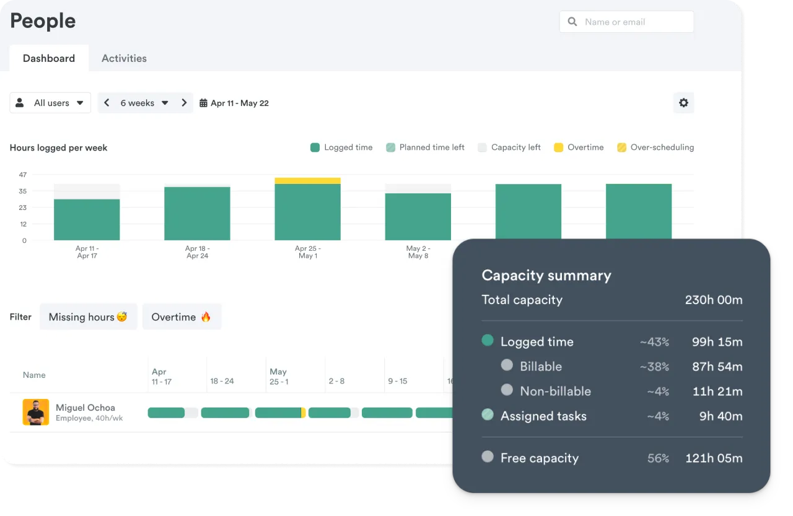Open the calendar icon beside the date range
Viewport: 793px width, 516px height.
coord(203,103)
